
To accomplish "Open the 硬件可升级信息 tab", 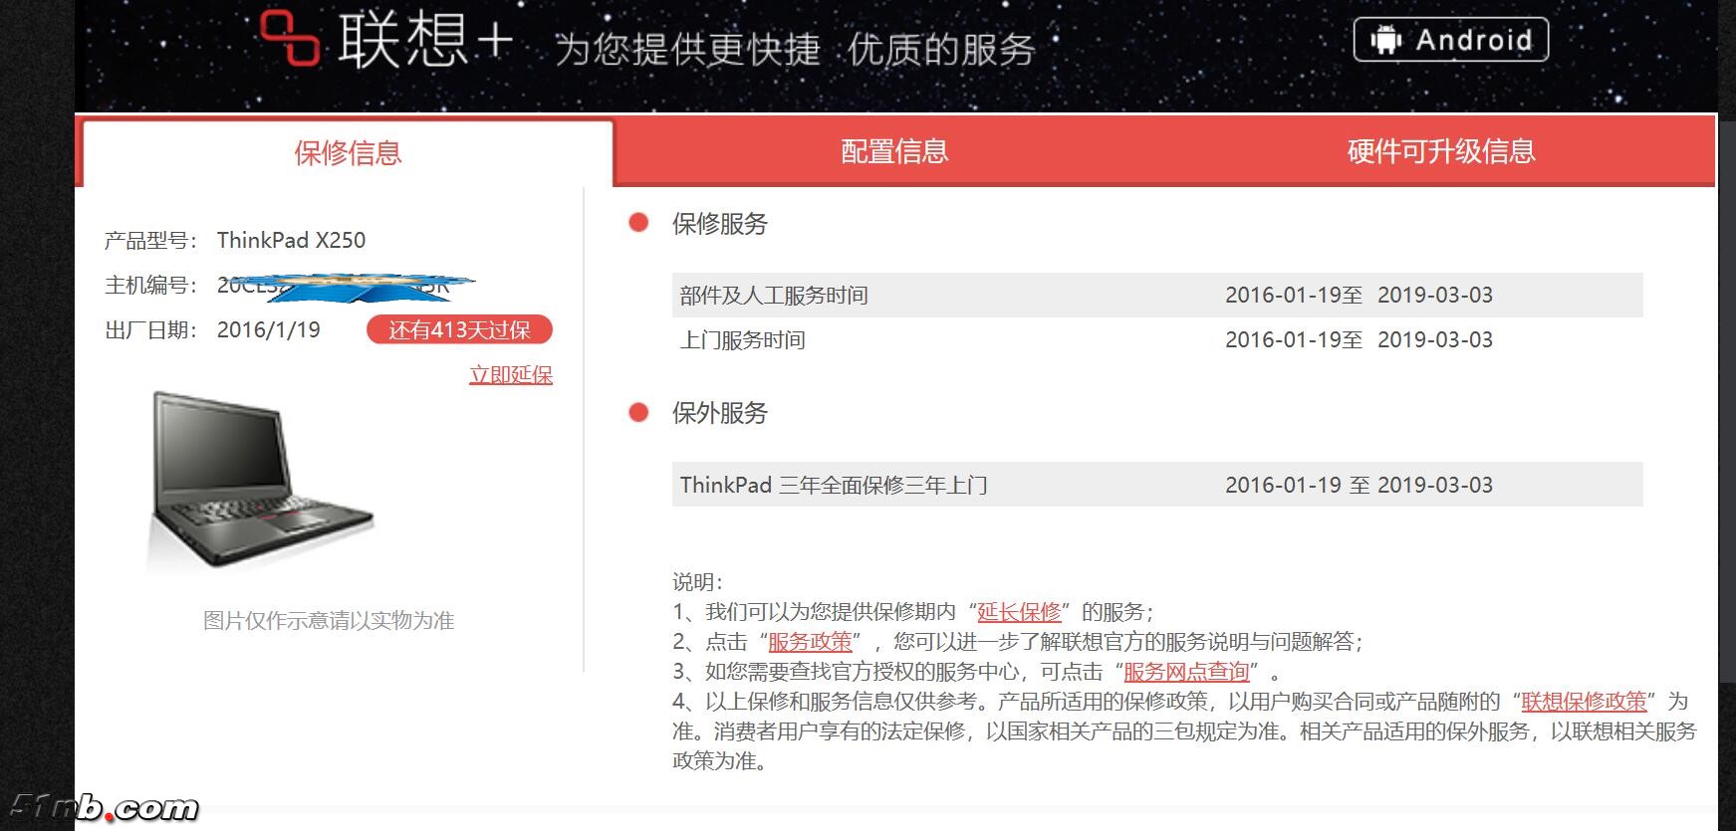I will (x=1440, y=151).
